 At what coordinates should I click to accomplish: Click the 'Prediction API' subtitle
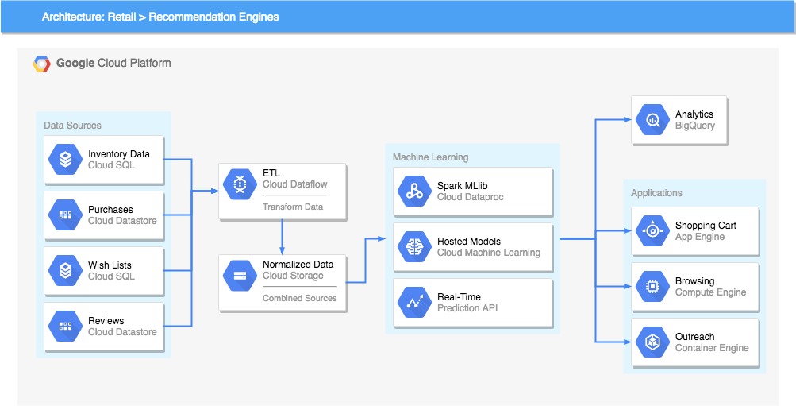[467, 308]
